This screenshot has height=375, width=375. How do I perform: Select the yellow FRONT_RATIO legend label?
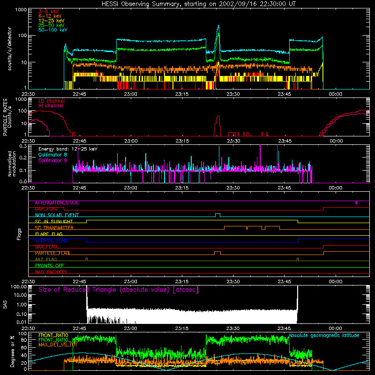(x=53, y=335)
